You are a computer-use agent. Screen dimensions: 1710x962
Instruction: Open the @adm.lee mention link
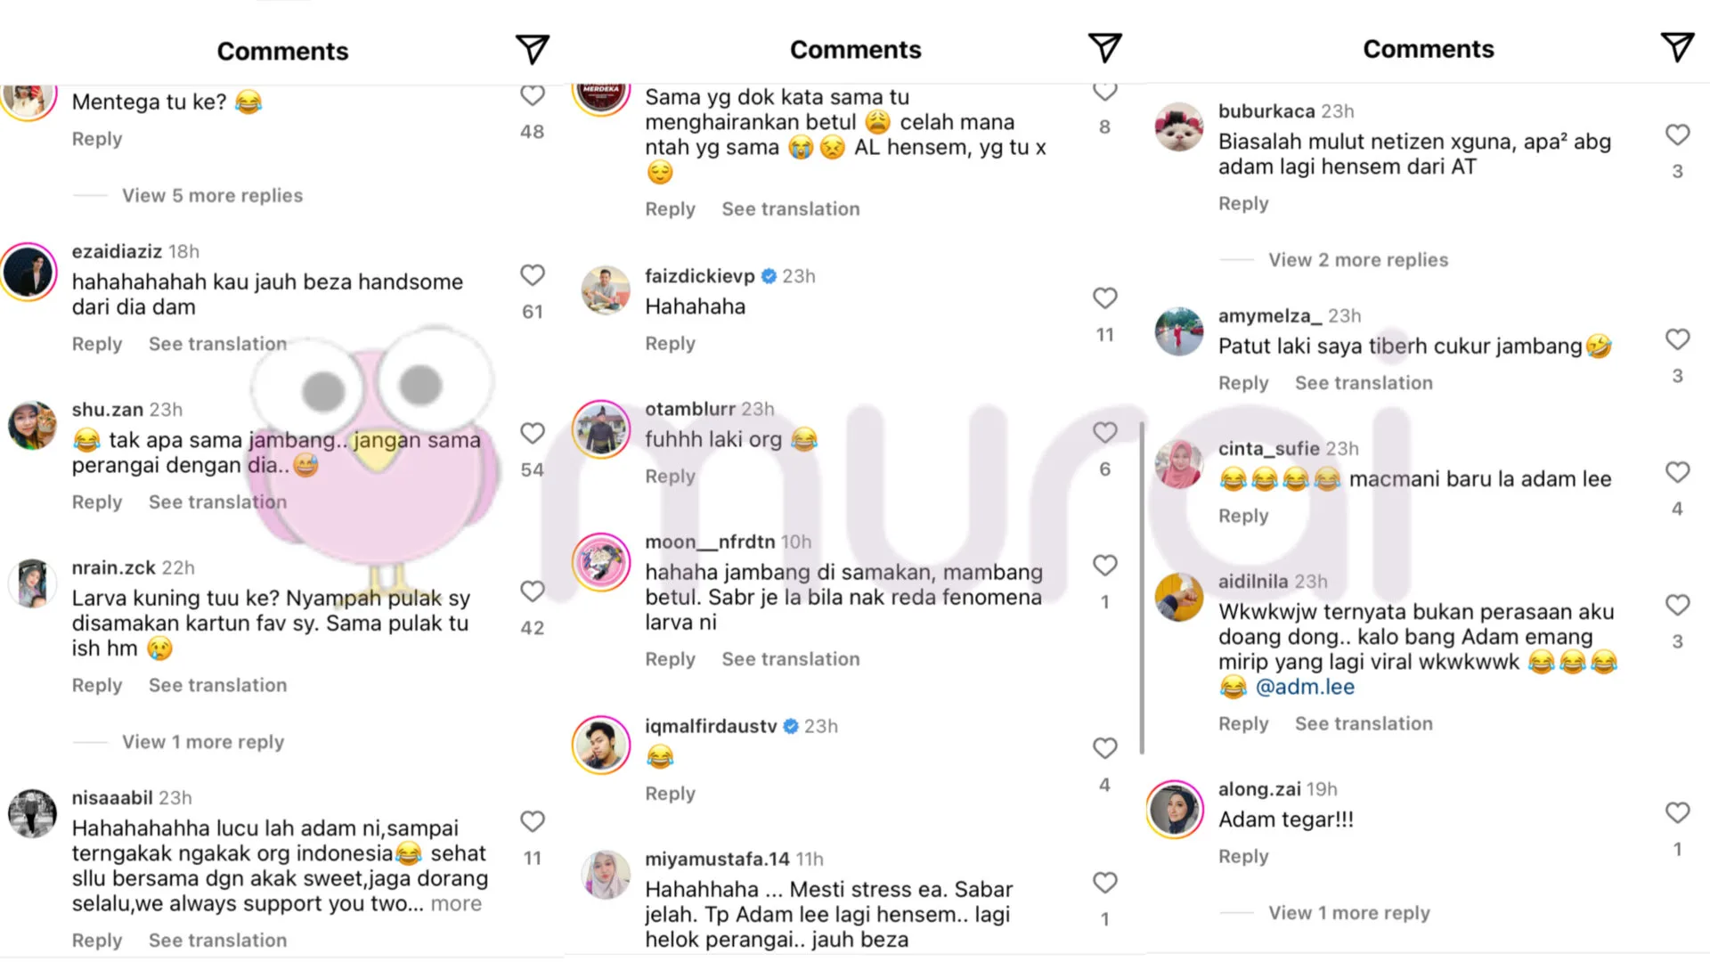tap(1305, 687)
